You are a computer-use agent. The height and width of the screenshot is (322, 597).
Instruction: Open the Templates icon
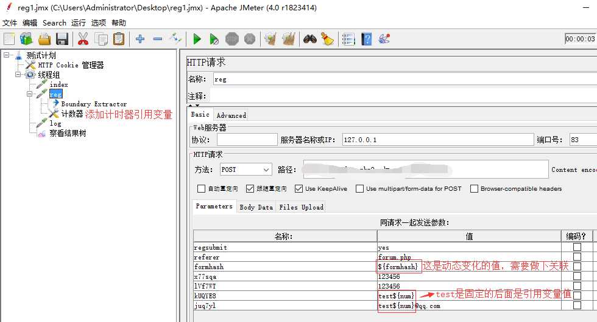pos(26,39)
